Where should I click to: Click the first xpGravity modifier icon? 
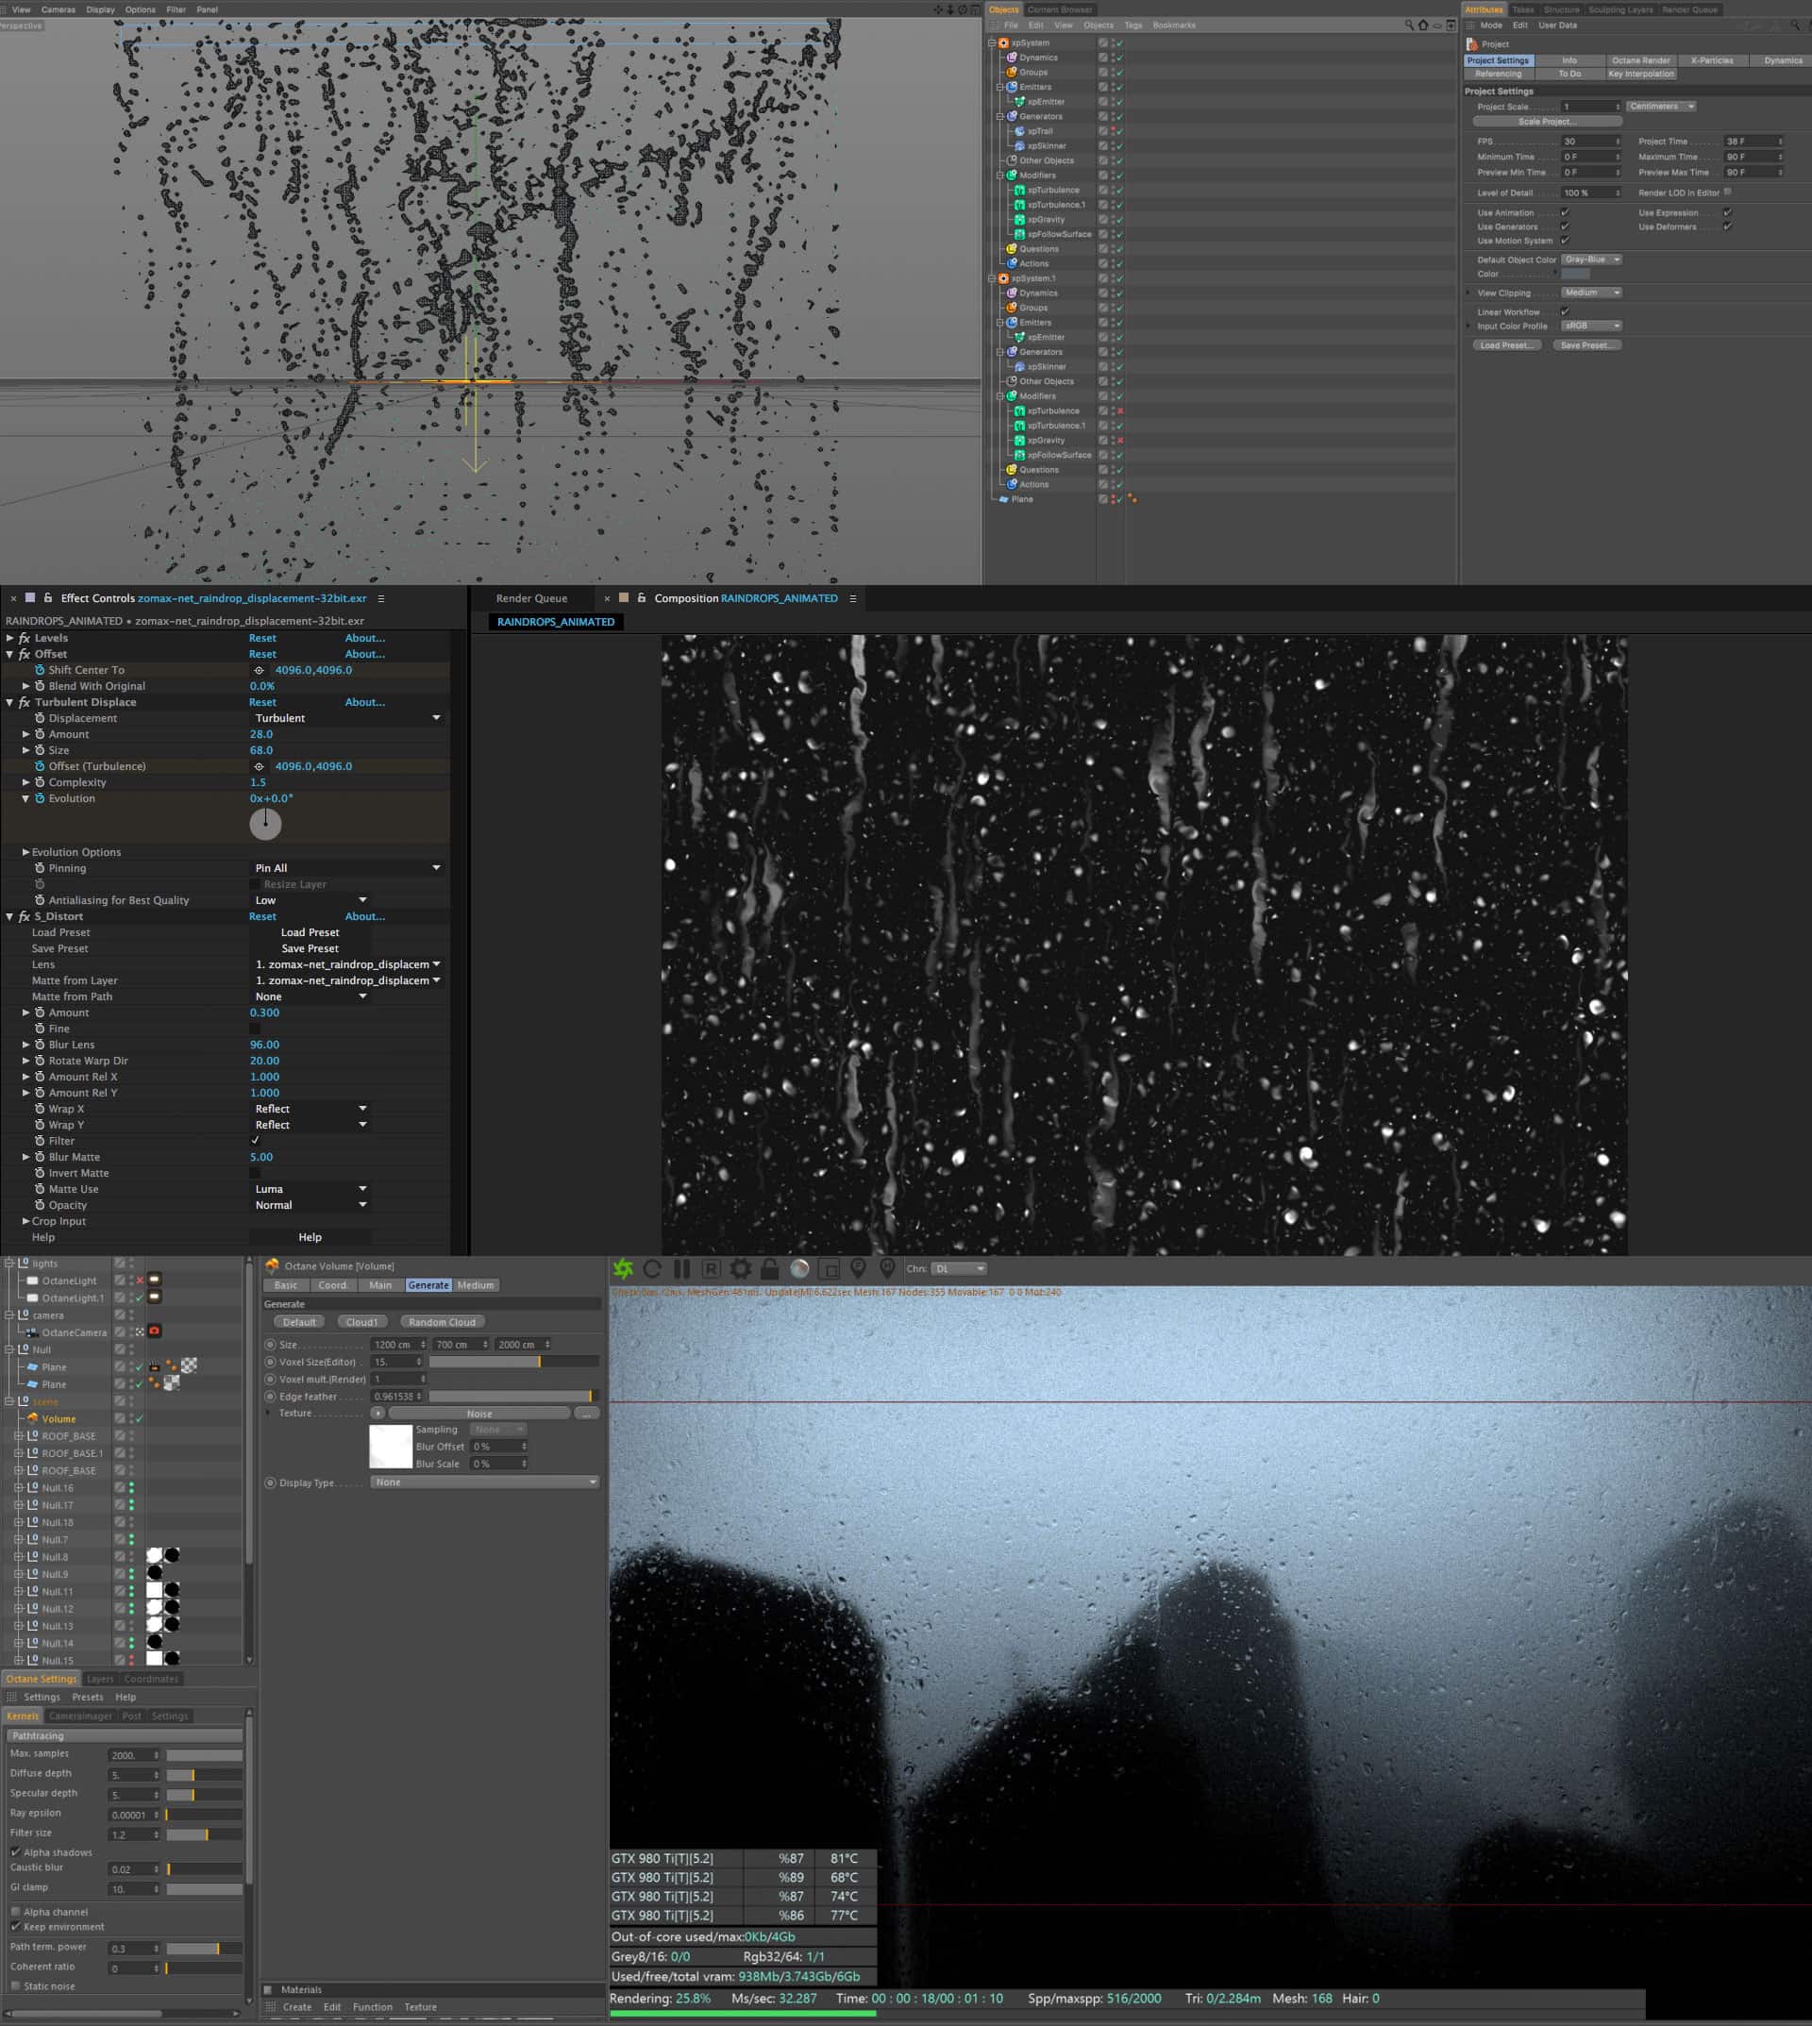pos(1019,219)
